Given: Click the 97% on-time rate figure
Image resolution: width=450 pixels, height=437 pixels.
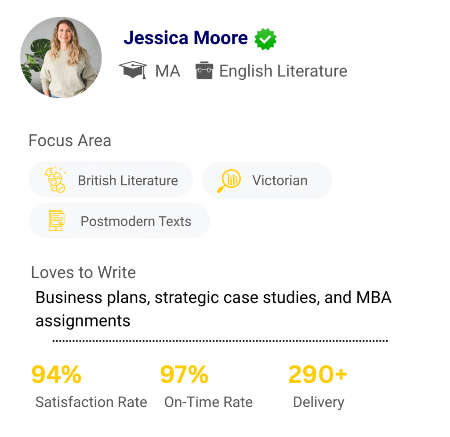Looking at the screenshot, I should (184, 375).
